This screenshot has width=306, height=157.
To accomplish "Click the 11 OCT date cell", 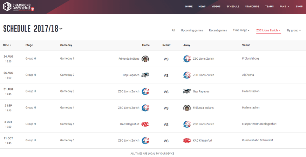I will coord(8,140).
